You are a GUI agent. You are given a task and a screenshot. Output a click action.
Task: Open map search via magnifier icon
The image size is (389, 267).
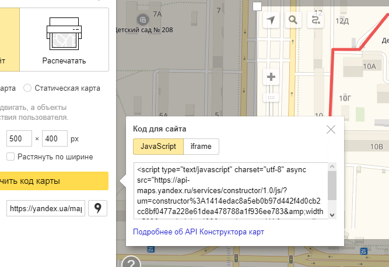[293, 20]
